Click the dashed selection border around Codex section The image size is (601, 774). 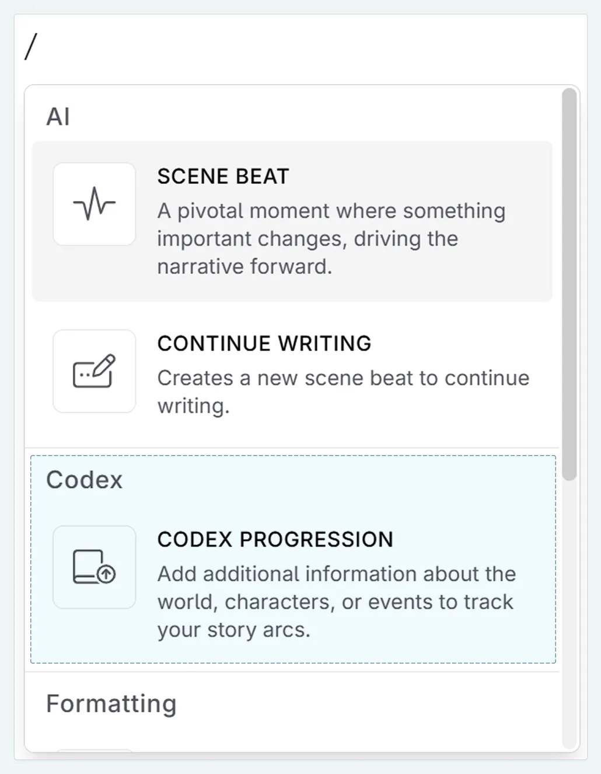[x=292, y=454]
